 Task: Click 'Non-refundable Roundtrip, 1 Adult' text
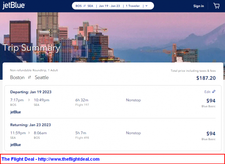pyautogui.click(x=34, y=70)
